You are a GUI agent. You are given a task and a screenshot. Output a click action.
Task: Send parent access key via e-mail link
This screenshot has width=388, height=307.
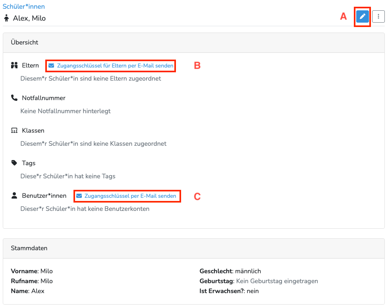[115, 66]
